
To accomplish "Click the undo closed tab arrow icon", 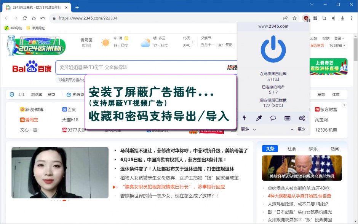I will [43, 18].
